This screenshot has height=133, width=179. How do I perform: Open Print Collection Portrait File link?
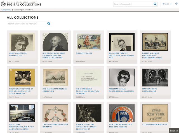click(18, 54)
